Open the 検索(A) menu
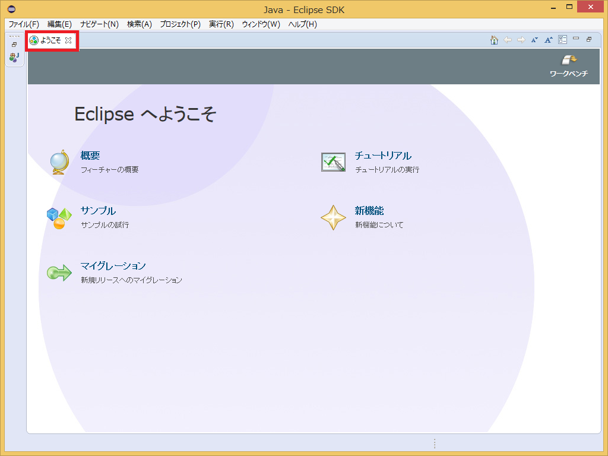 pyautogui.click(x=139, y=24)
